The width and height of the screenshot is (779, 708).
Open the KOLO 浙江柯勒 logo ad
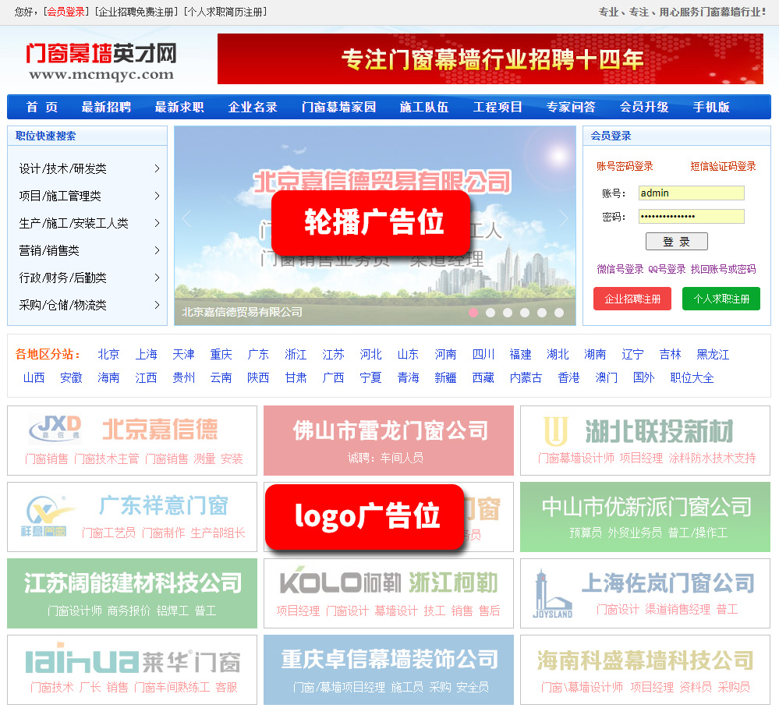pos(388,593)
